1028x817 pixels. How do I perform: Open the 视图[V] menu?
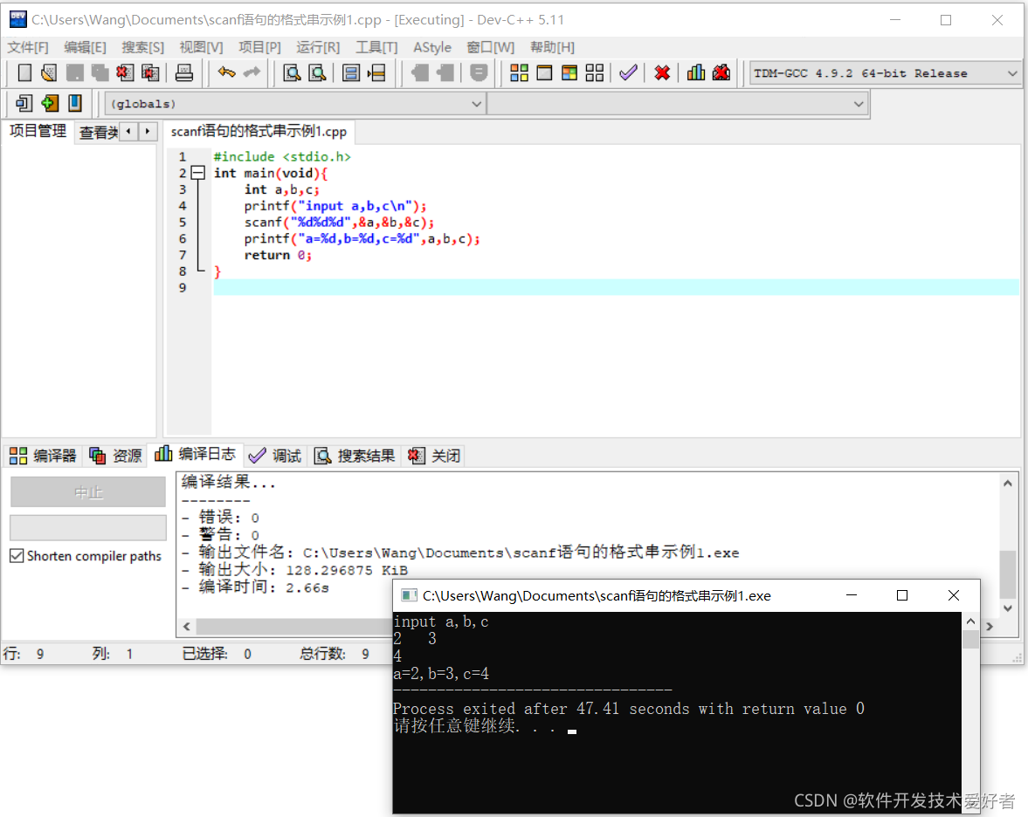pyautogui.click(x=201, y=47)
